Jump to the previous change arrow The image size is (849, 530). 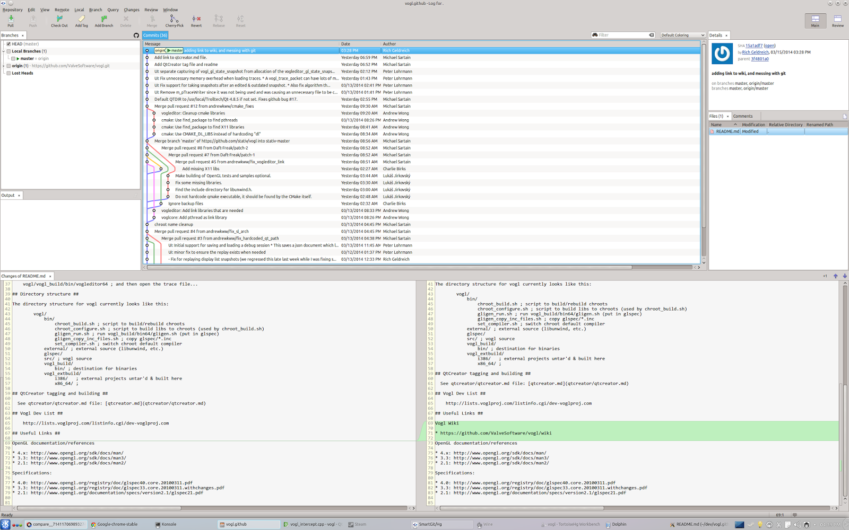pyautogui.click(x=836, y=276)
